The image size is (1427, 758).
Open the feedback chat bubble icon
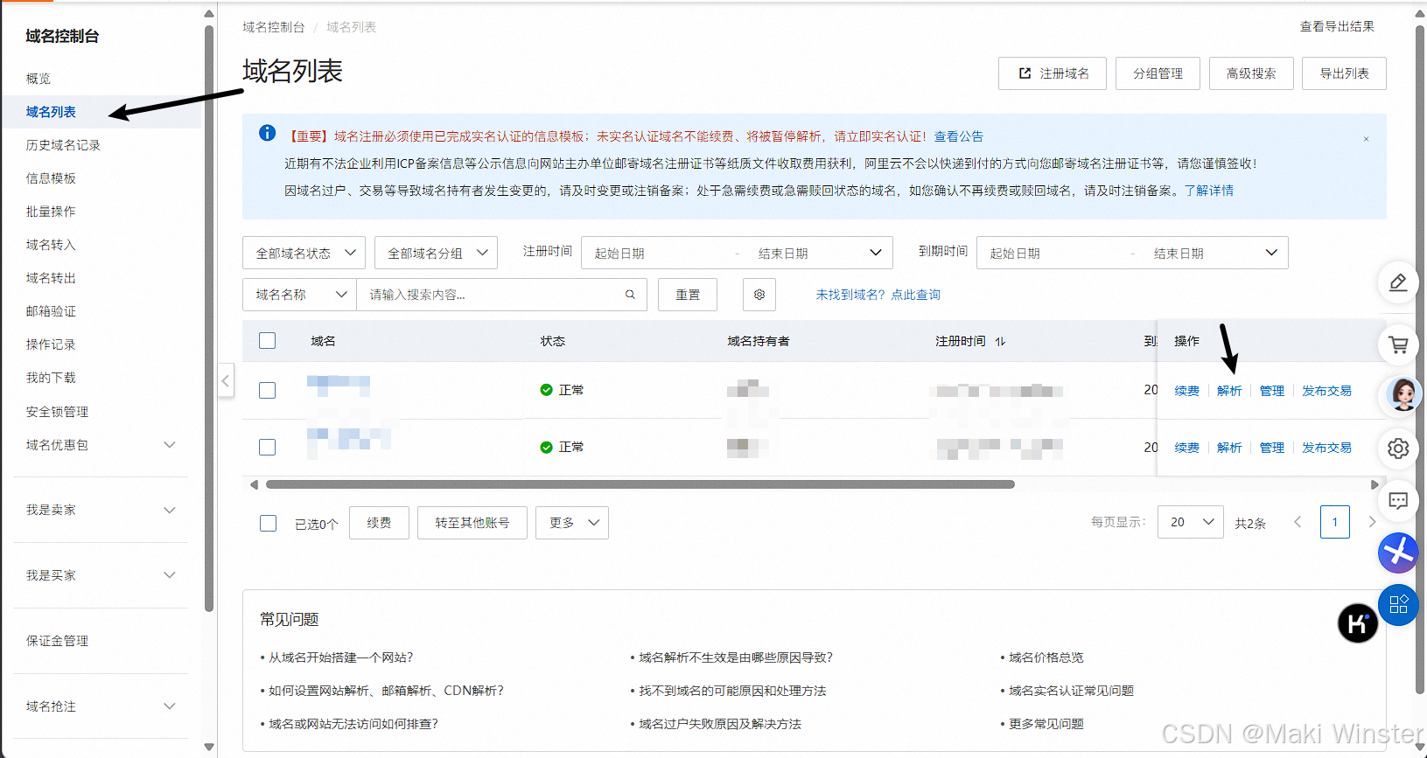pos(1398,501)
